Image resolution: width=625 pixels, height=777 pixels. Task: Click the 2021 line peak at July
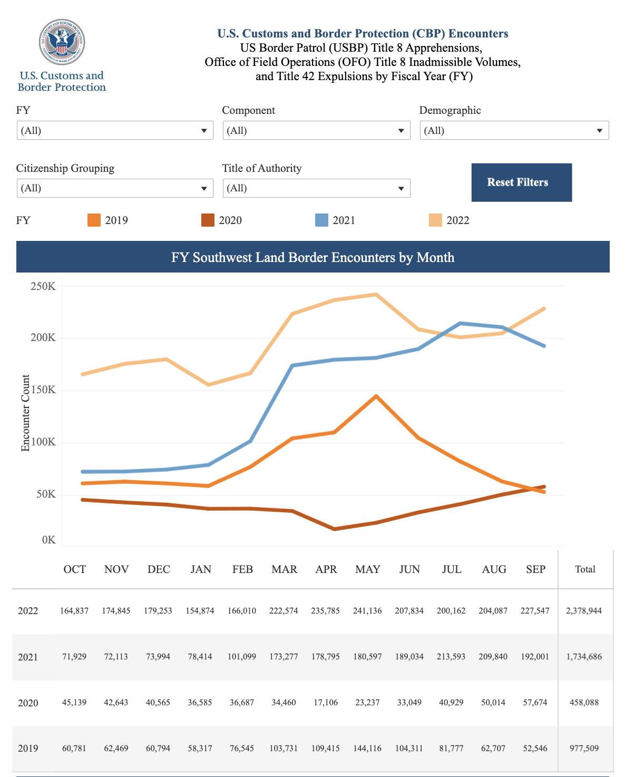pos(460,323)
